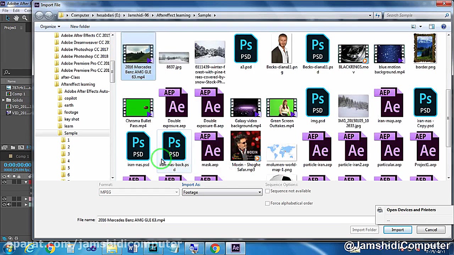The width and height of the screenshot is (454, 255).
Task: Expand the Organize dropdown menu
Action: pyautogui.click(x=50, y=27)
